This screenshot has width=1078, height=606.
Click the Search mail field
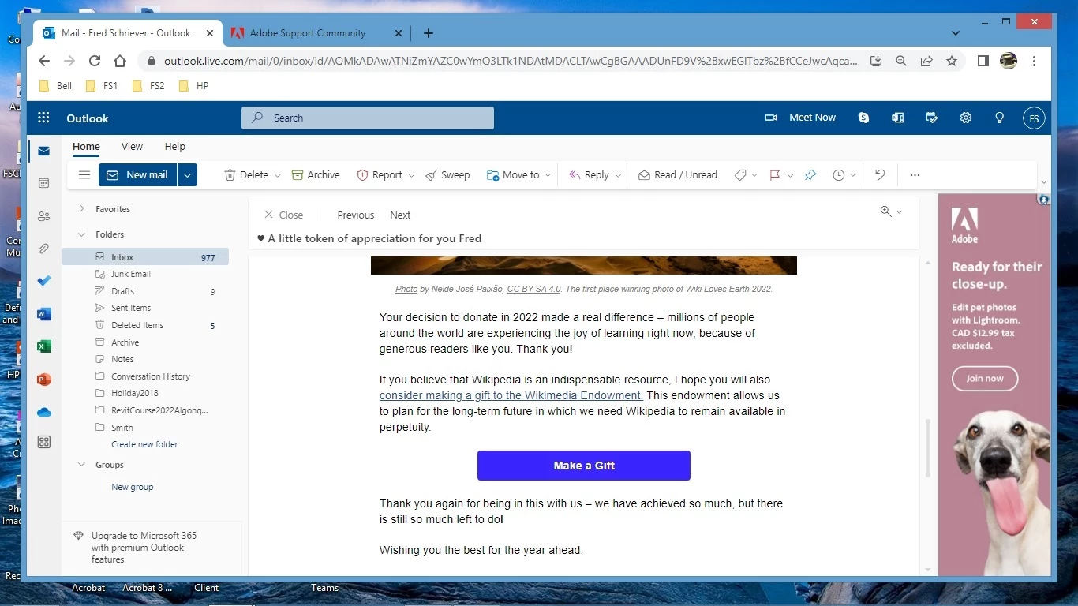368,118
